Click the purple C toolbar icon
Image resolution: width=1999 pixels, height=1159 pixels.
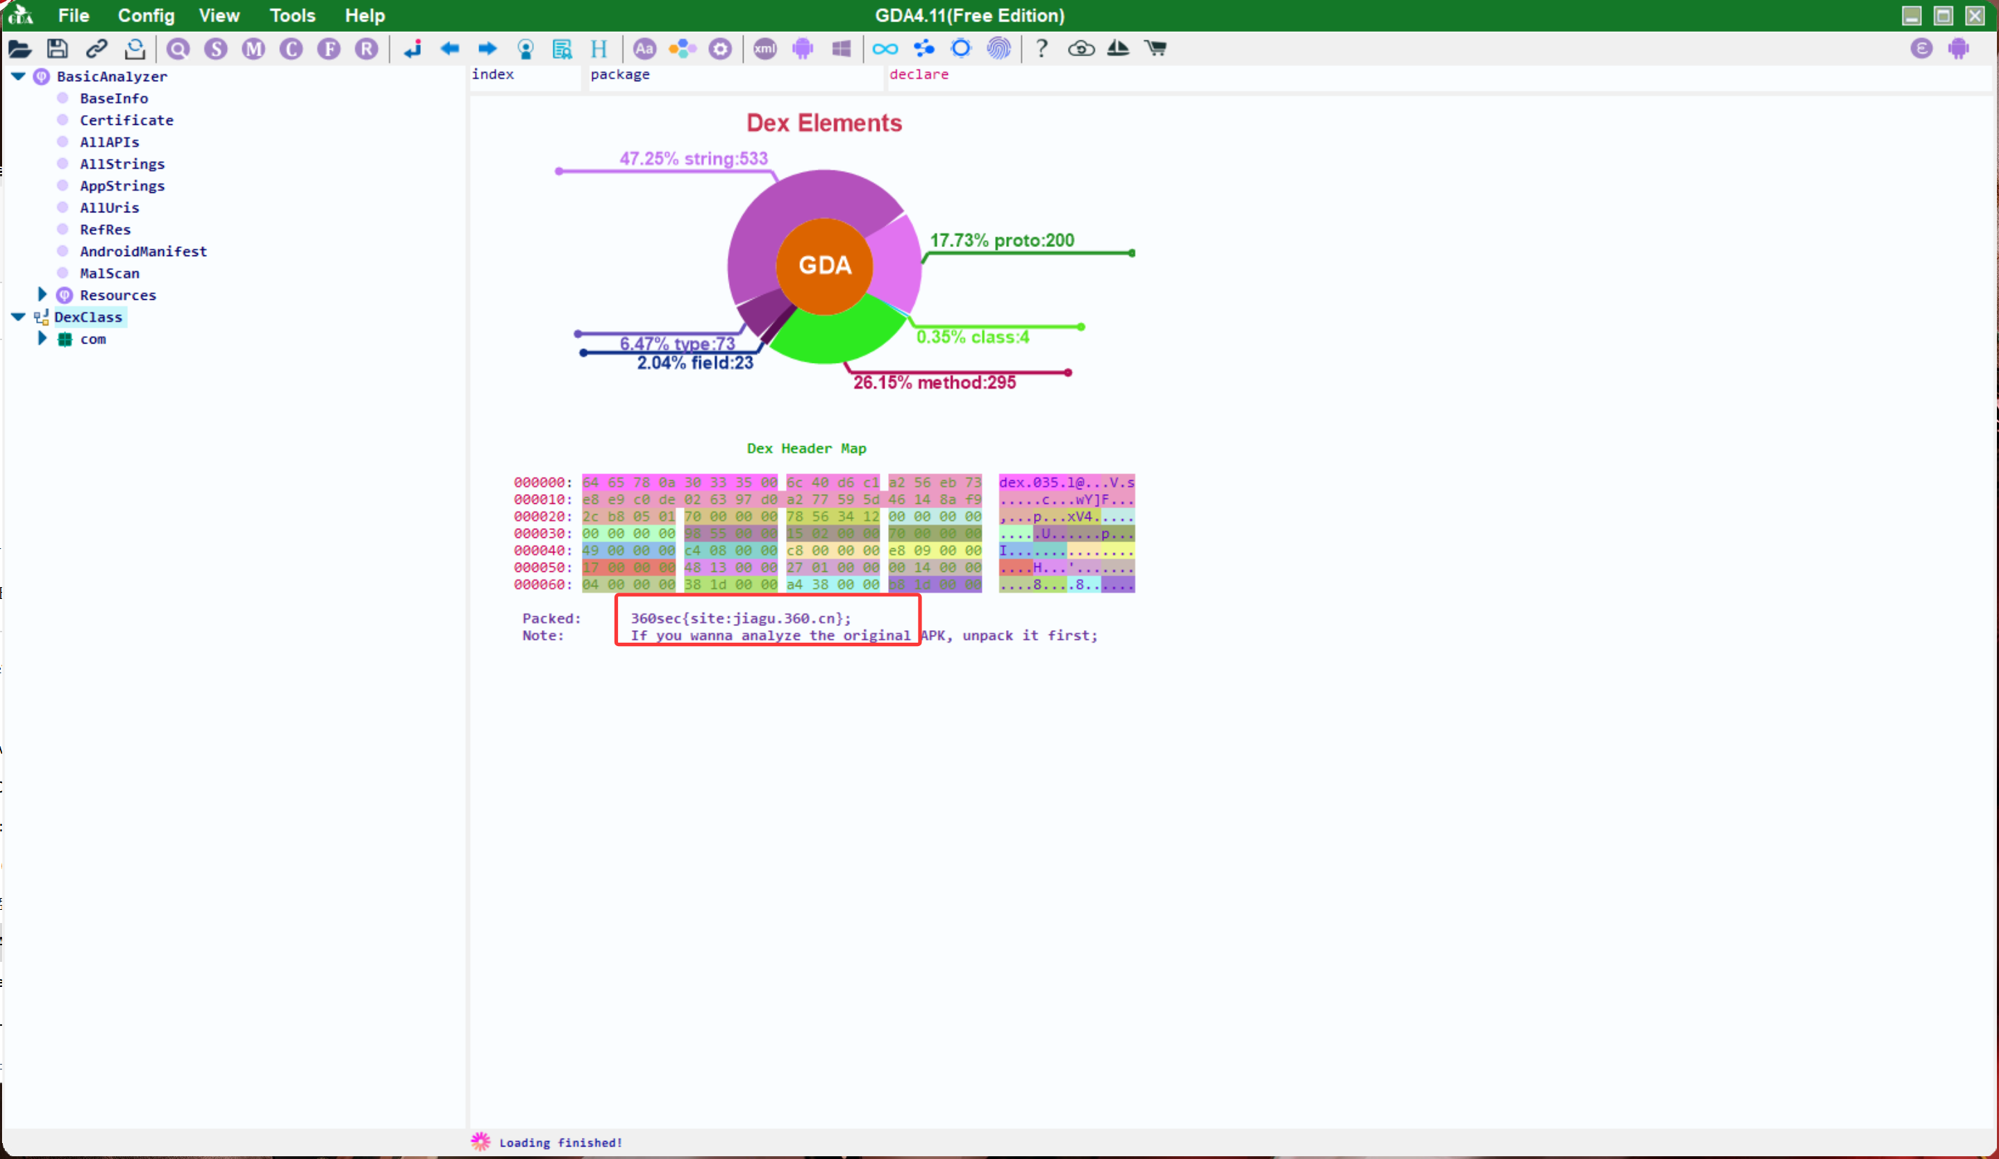(291, 49)
